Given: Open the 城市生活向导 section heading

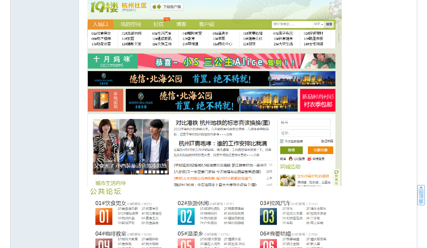Looking at the screenshot, I should (111, 183).
